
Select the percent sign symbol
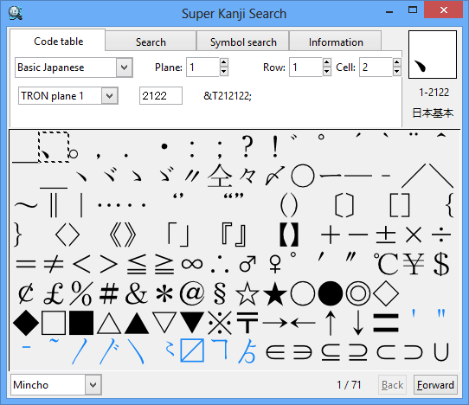coord(81,293)
